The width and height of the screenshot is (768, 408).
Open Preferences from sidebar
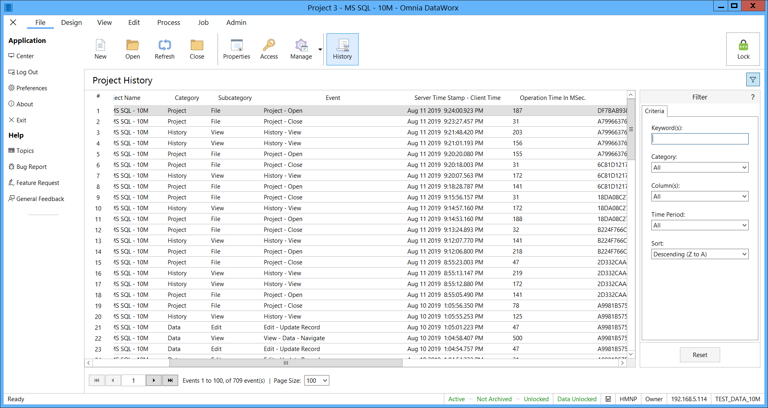tap(28, 88)
